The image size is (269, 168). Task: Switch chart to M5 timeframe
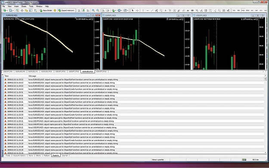(238, 10)
